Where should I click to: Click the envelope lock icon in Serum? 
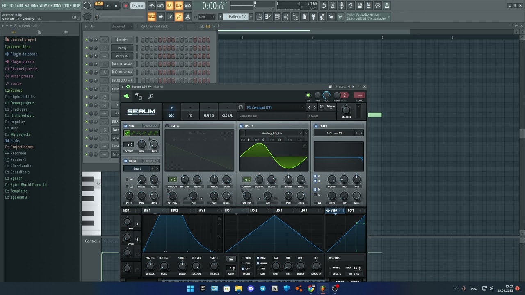[x=219, y=219]
